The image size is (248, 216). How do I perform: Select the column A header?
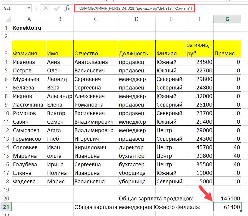[x=29, y=19]
